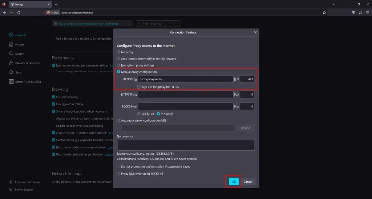Image resolution: width=372 pixels, height=199 pixels.
Task: Click the Reload button in the dialog
Action: [245, 128]
